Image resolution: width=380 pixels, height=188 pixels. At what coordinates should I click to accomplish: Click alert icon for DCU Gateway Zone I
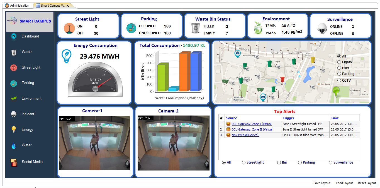point(228,124)
